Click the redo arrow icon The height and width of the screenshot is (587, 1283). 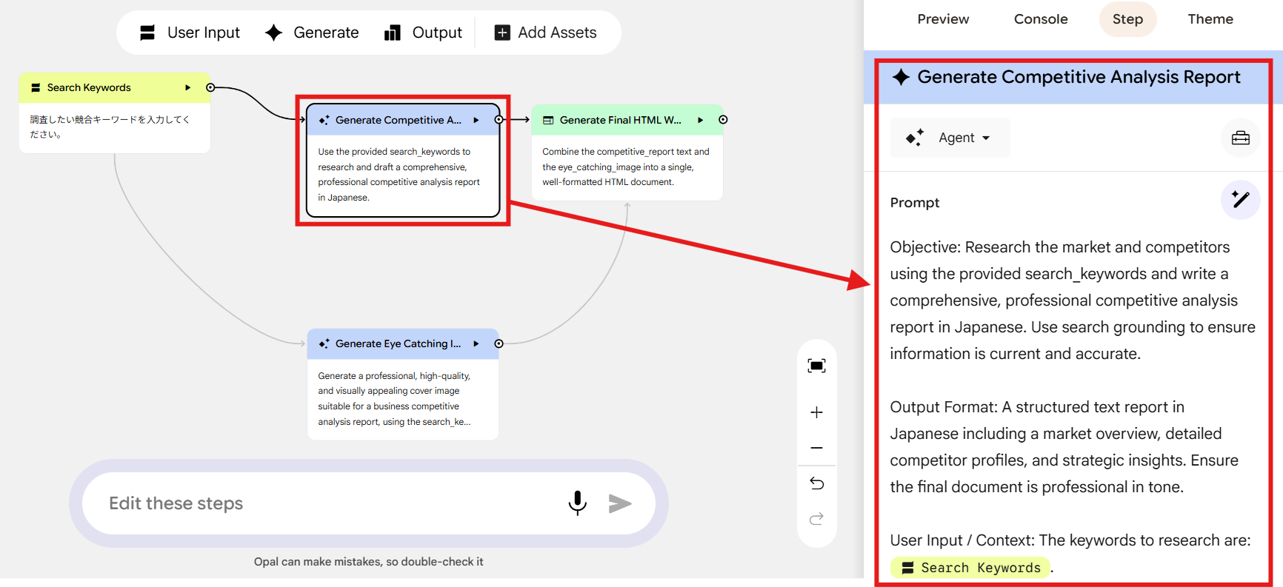[816, 519]
